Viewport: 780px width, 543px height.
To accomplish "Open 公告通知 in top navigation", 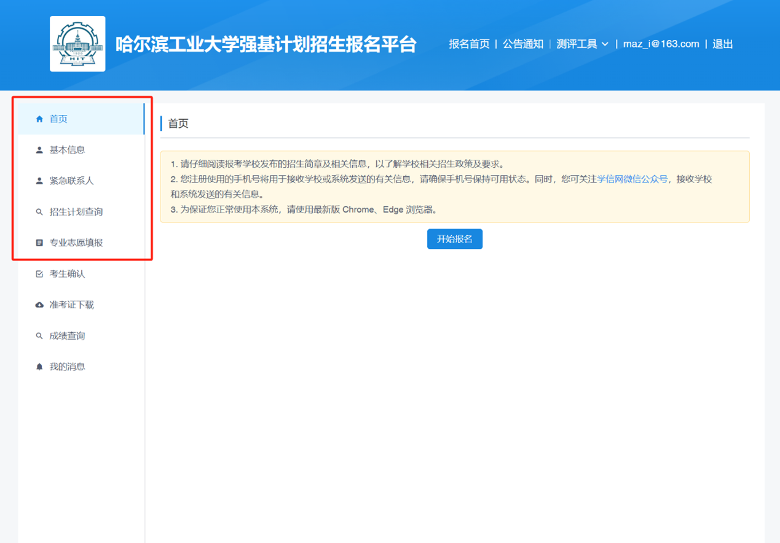I will coord(523,44).
